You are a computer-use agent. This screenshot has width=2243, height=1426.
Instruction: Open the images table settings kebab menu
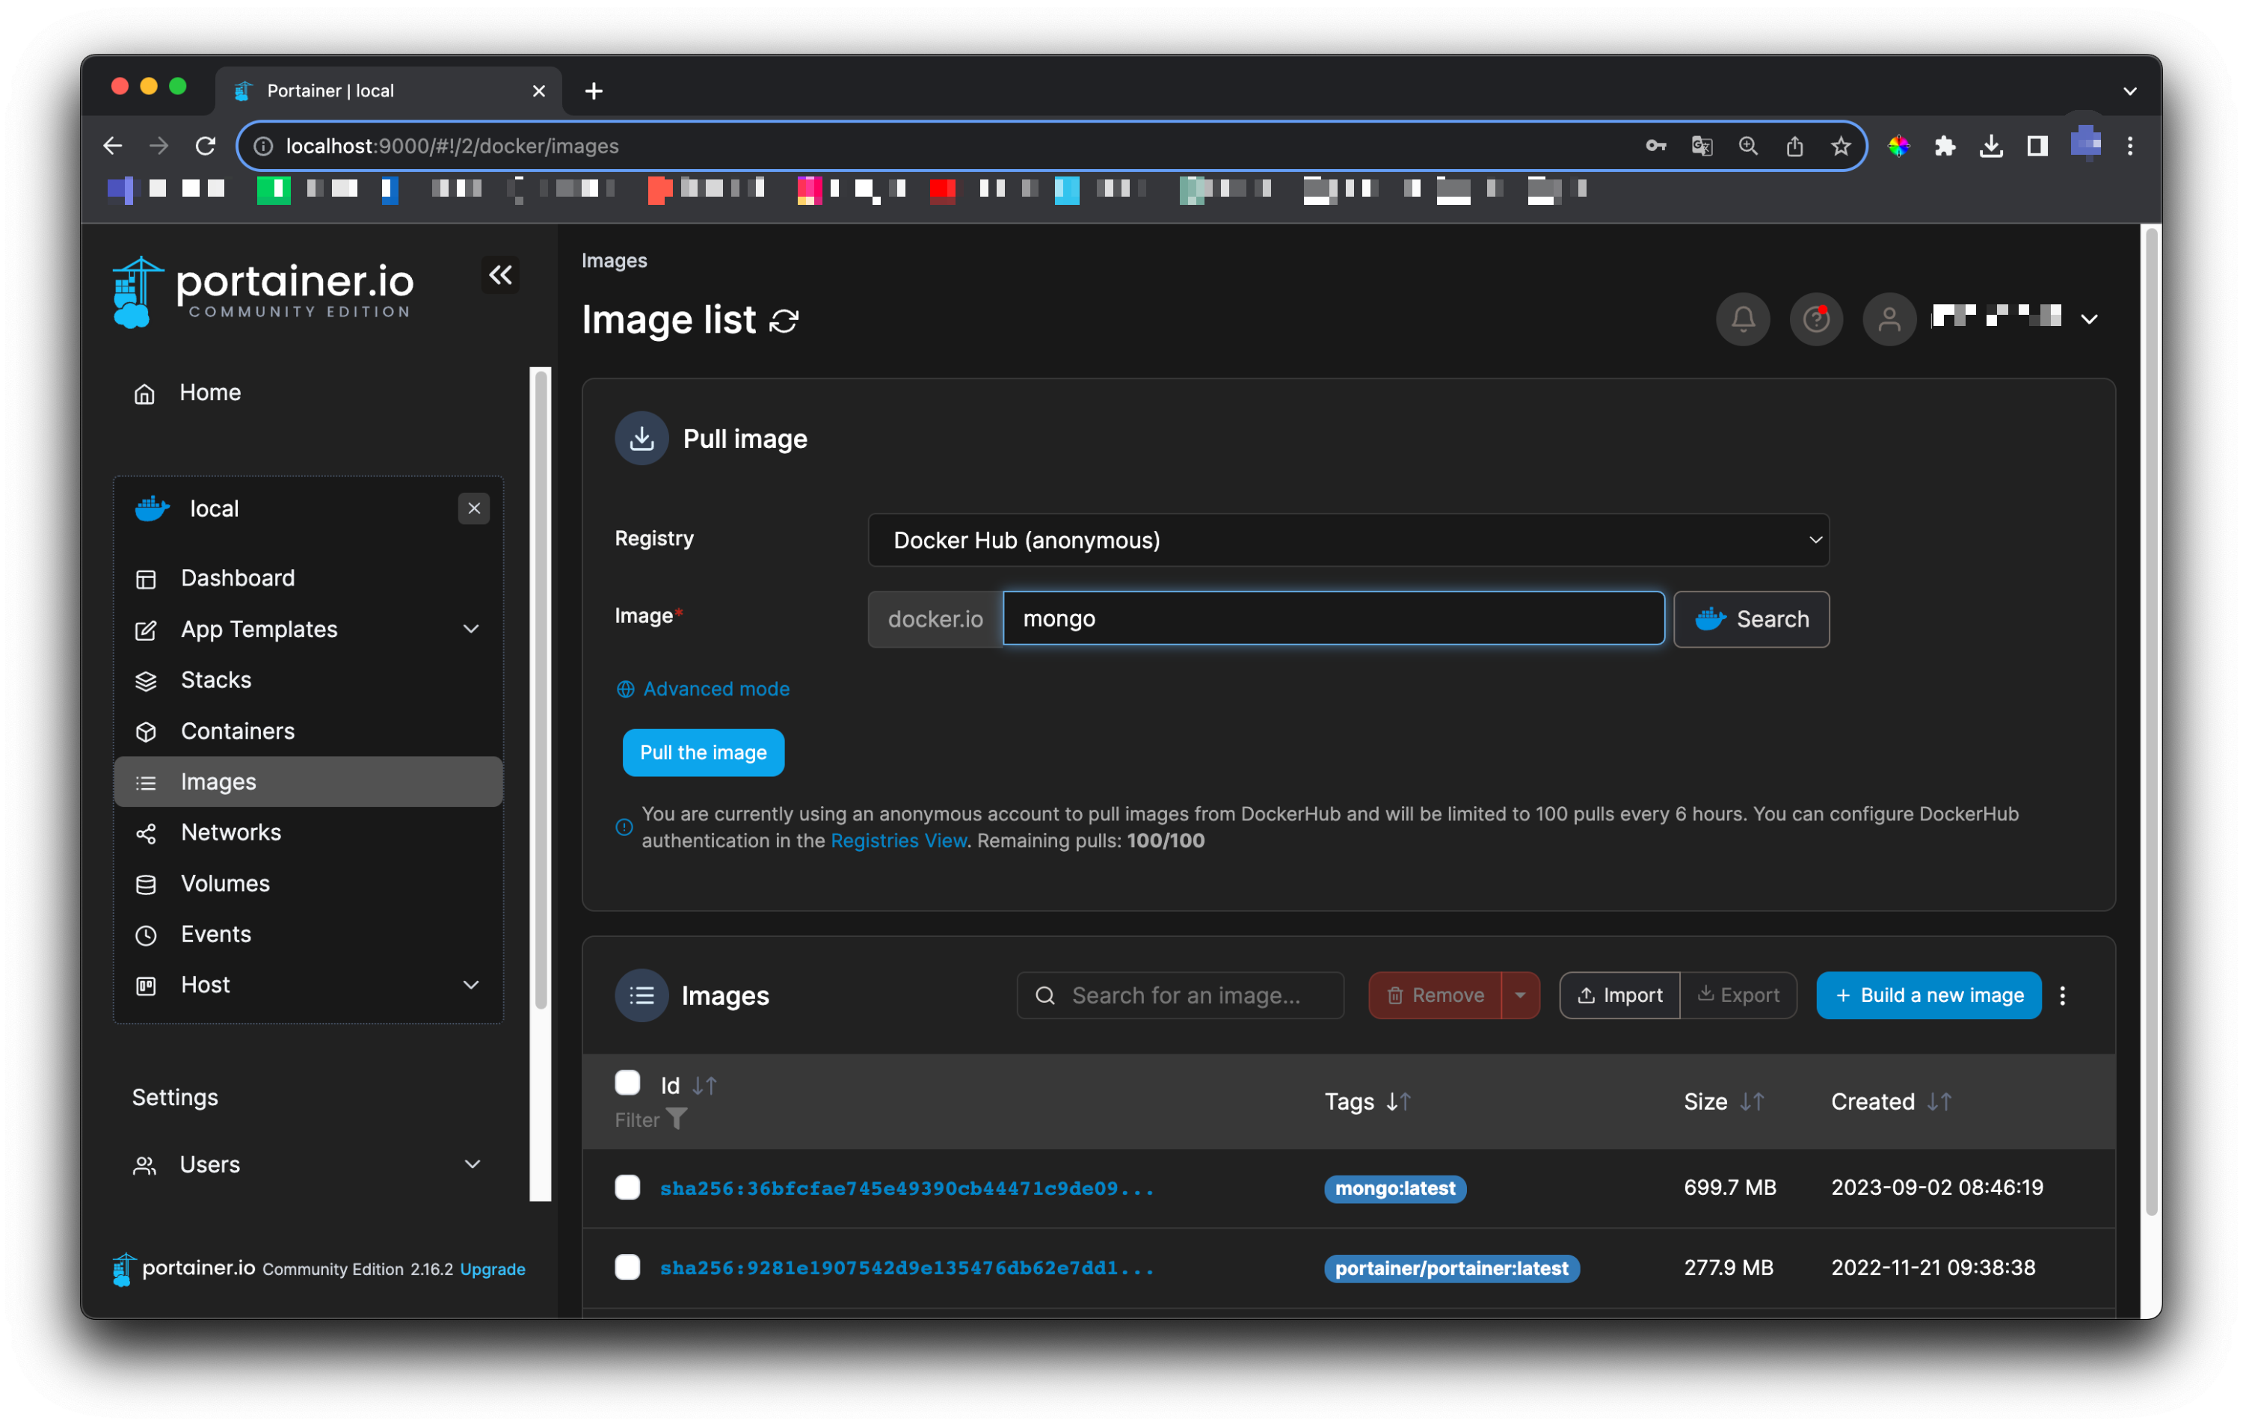pos(2062,996)
